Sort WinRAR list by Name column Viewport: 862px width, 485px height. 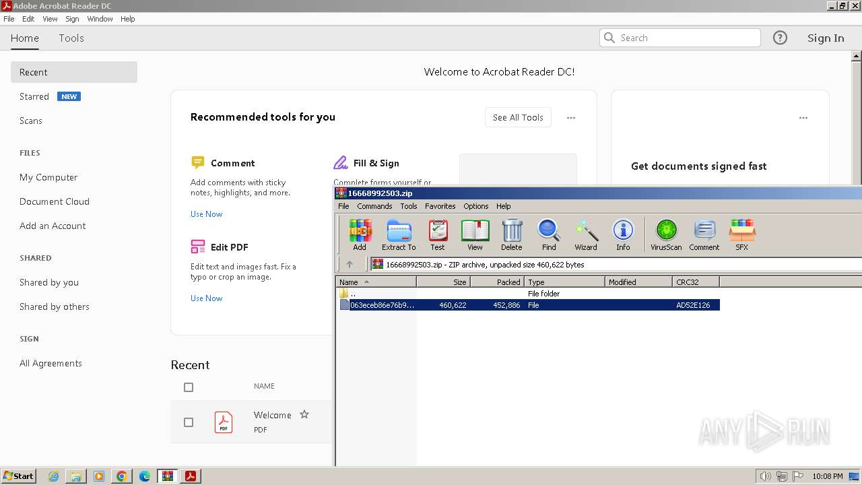pos(376,282)
